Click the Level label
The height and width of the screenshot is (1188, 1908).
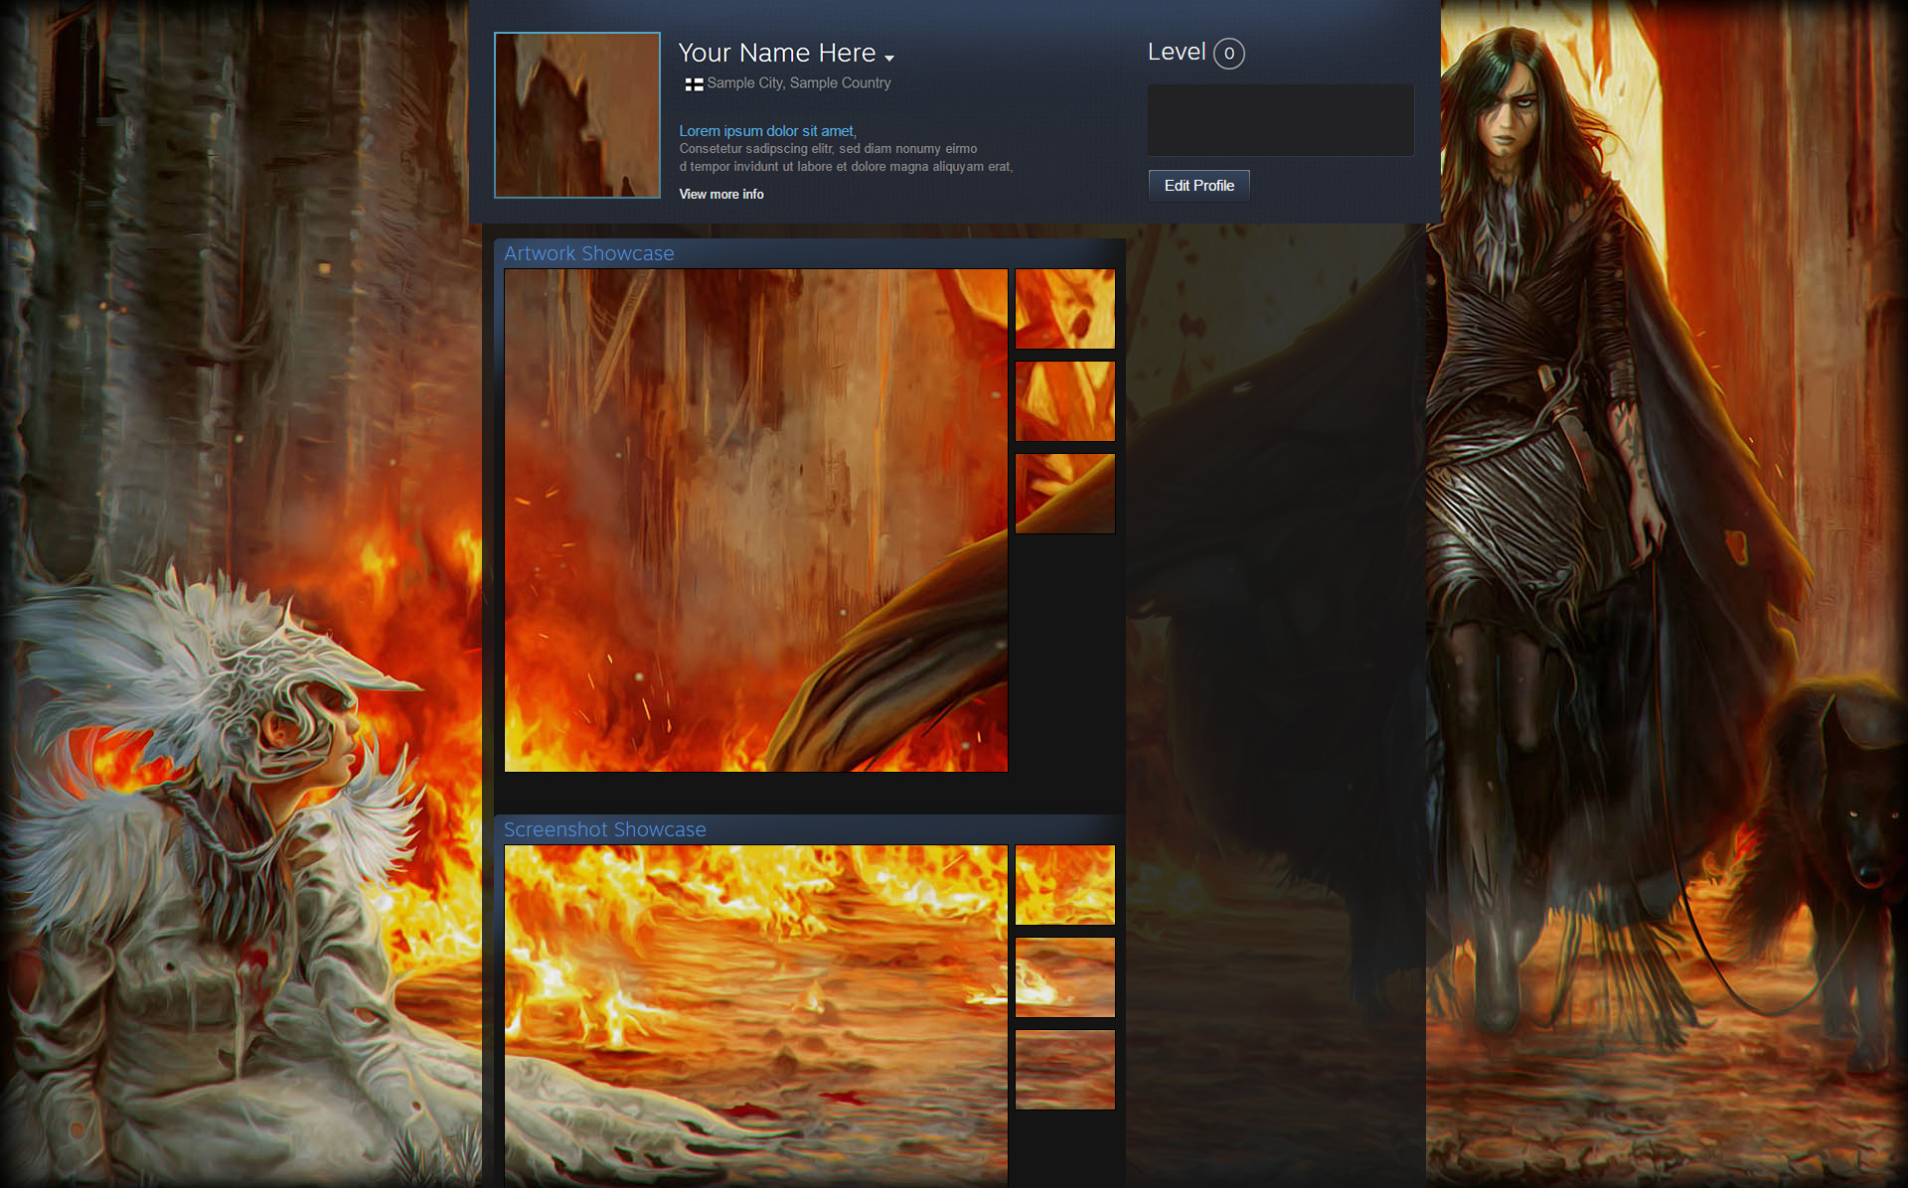coord(1176,52)
